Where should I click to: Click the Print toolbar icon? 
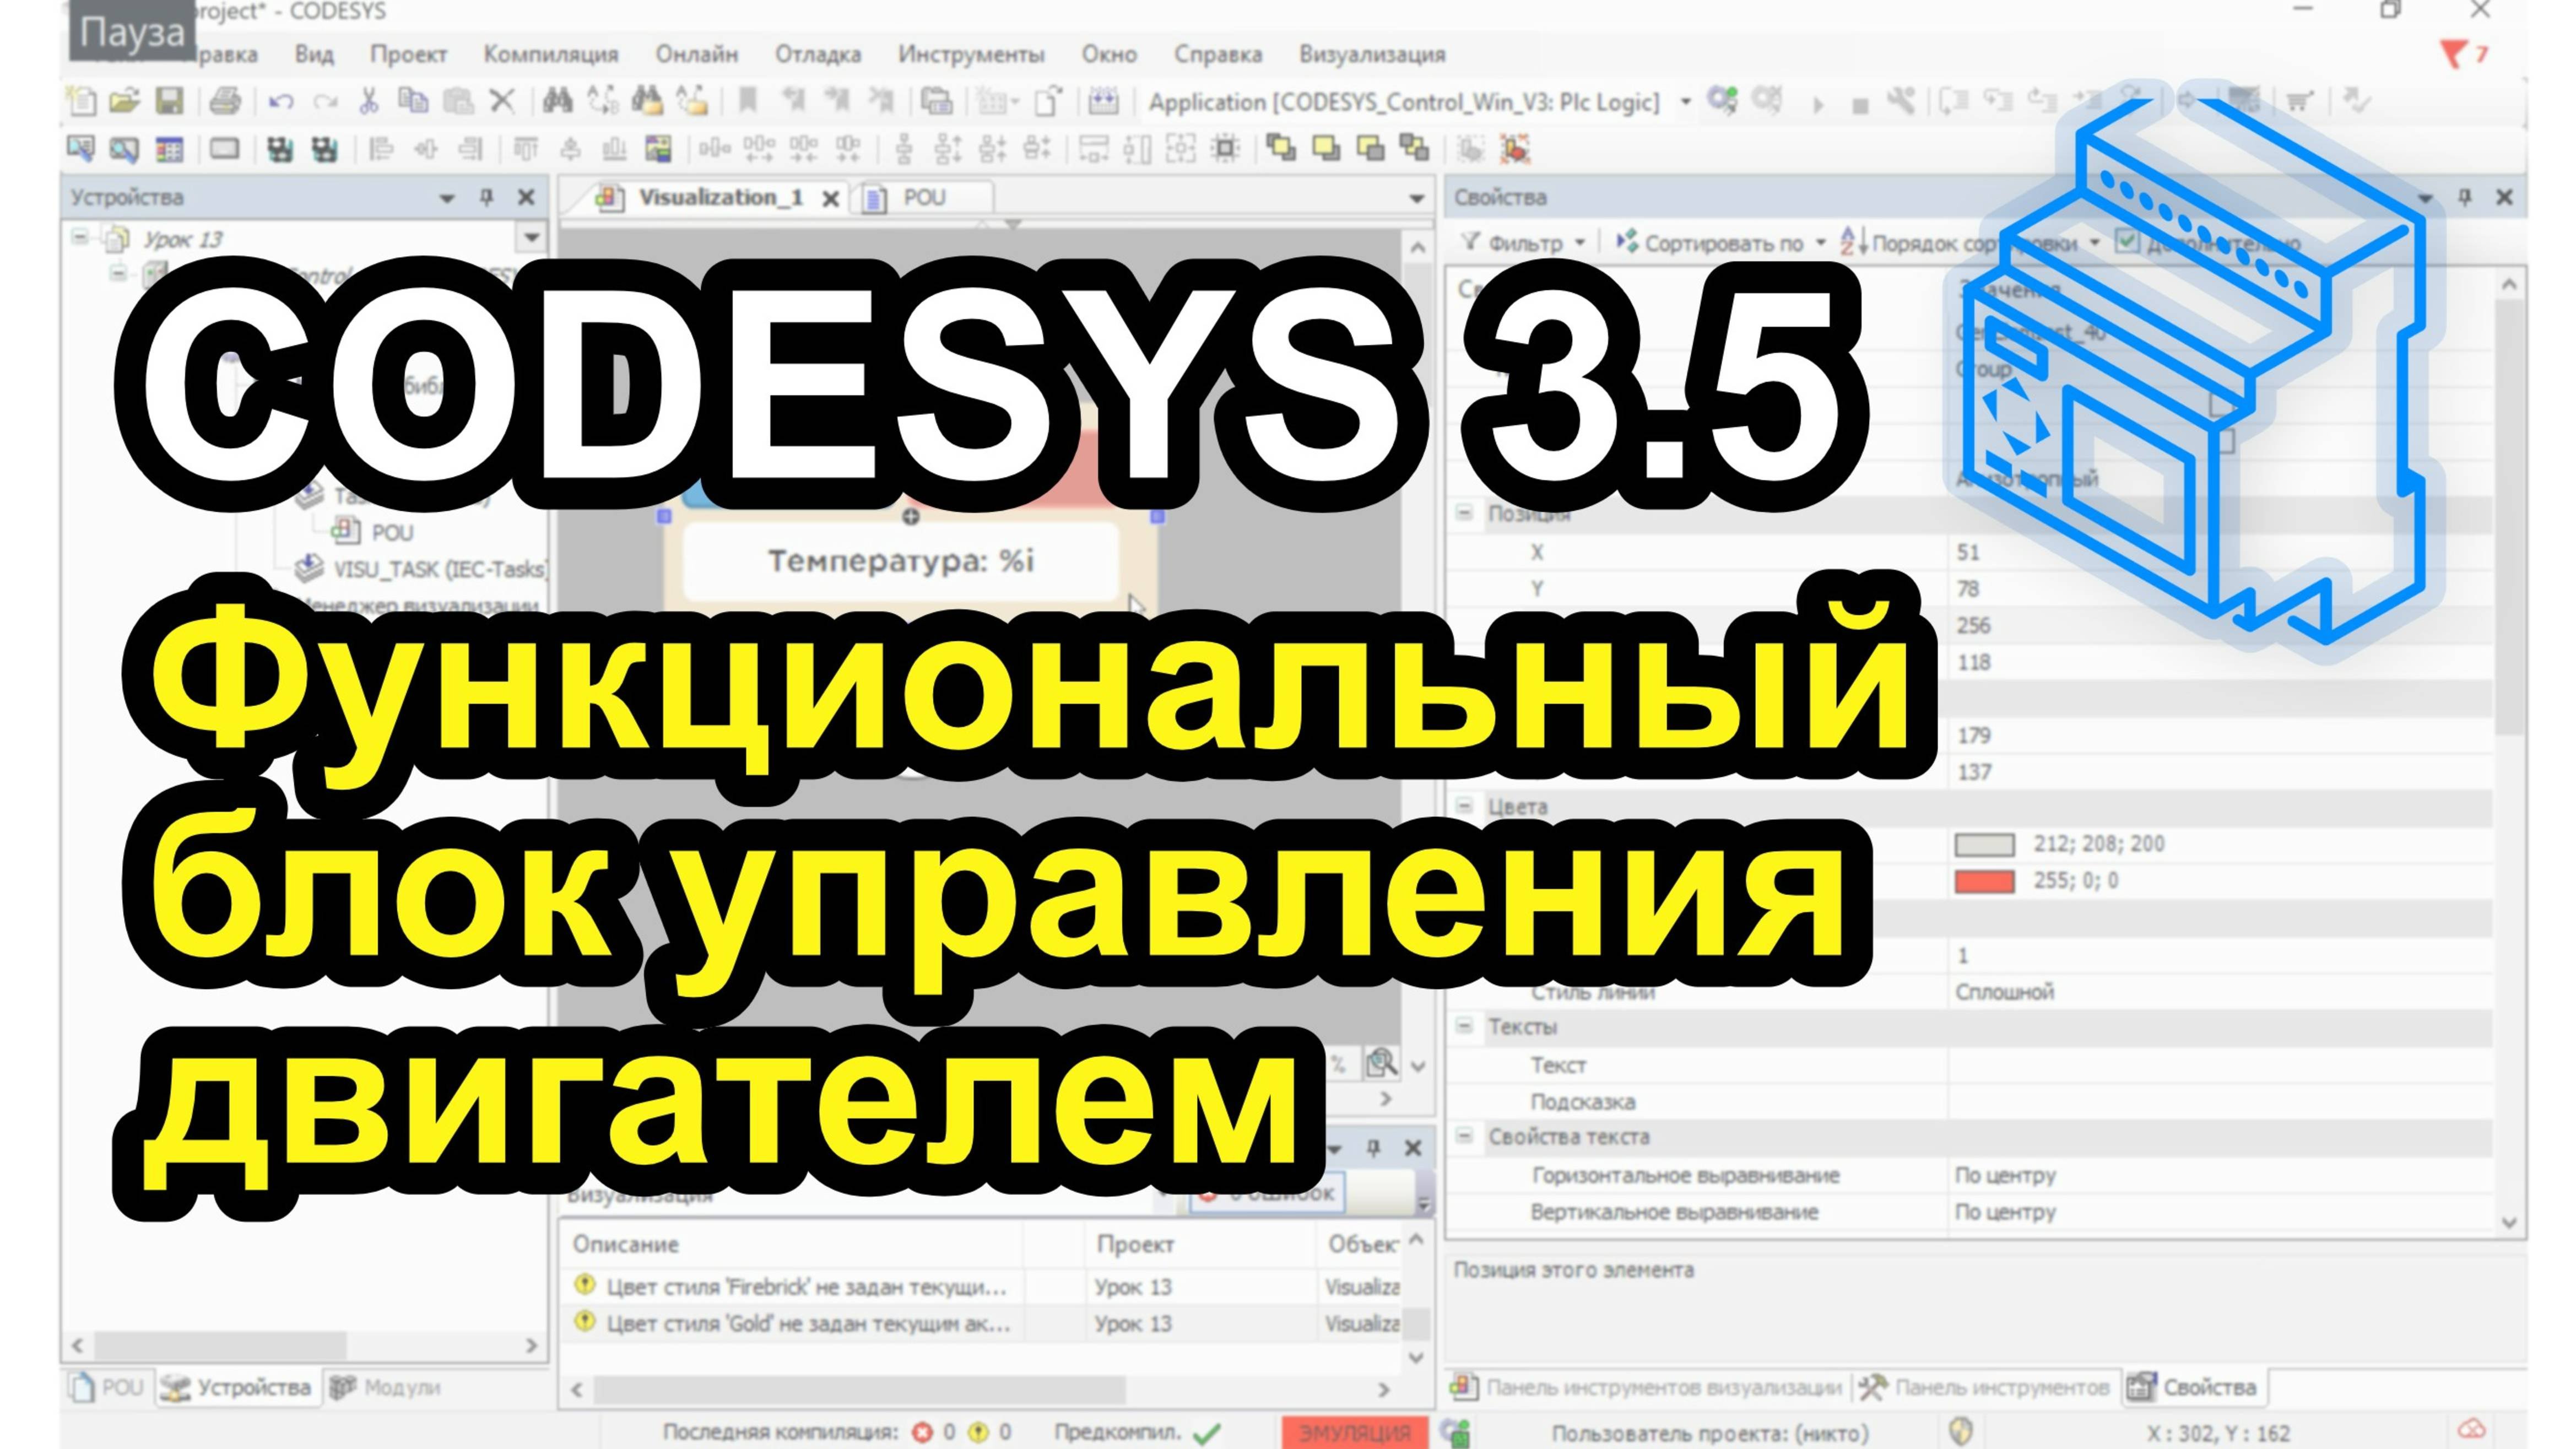point(226,101)
